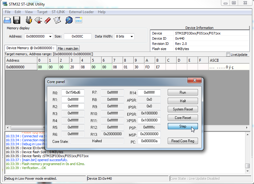This screenshot has height=184, width=254.
Task: Click the Size input field showing 0x000C
Action: (78, 37)
